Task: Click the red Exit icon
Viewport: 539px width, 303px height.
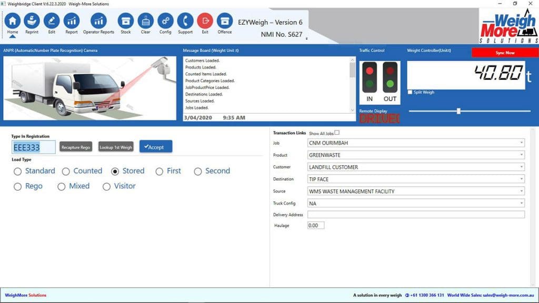Action: coord(205,21)
